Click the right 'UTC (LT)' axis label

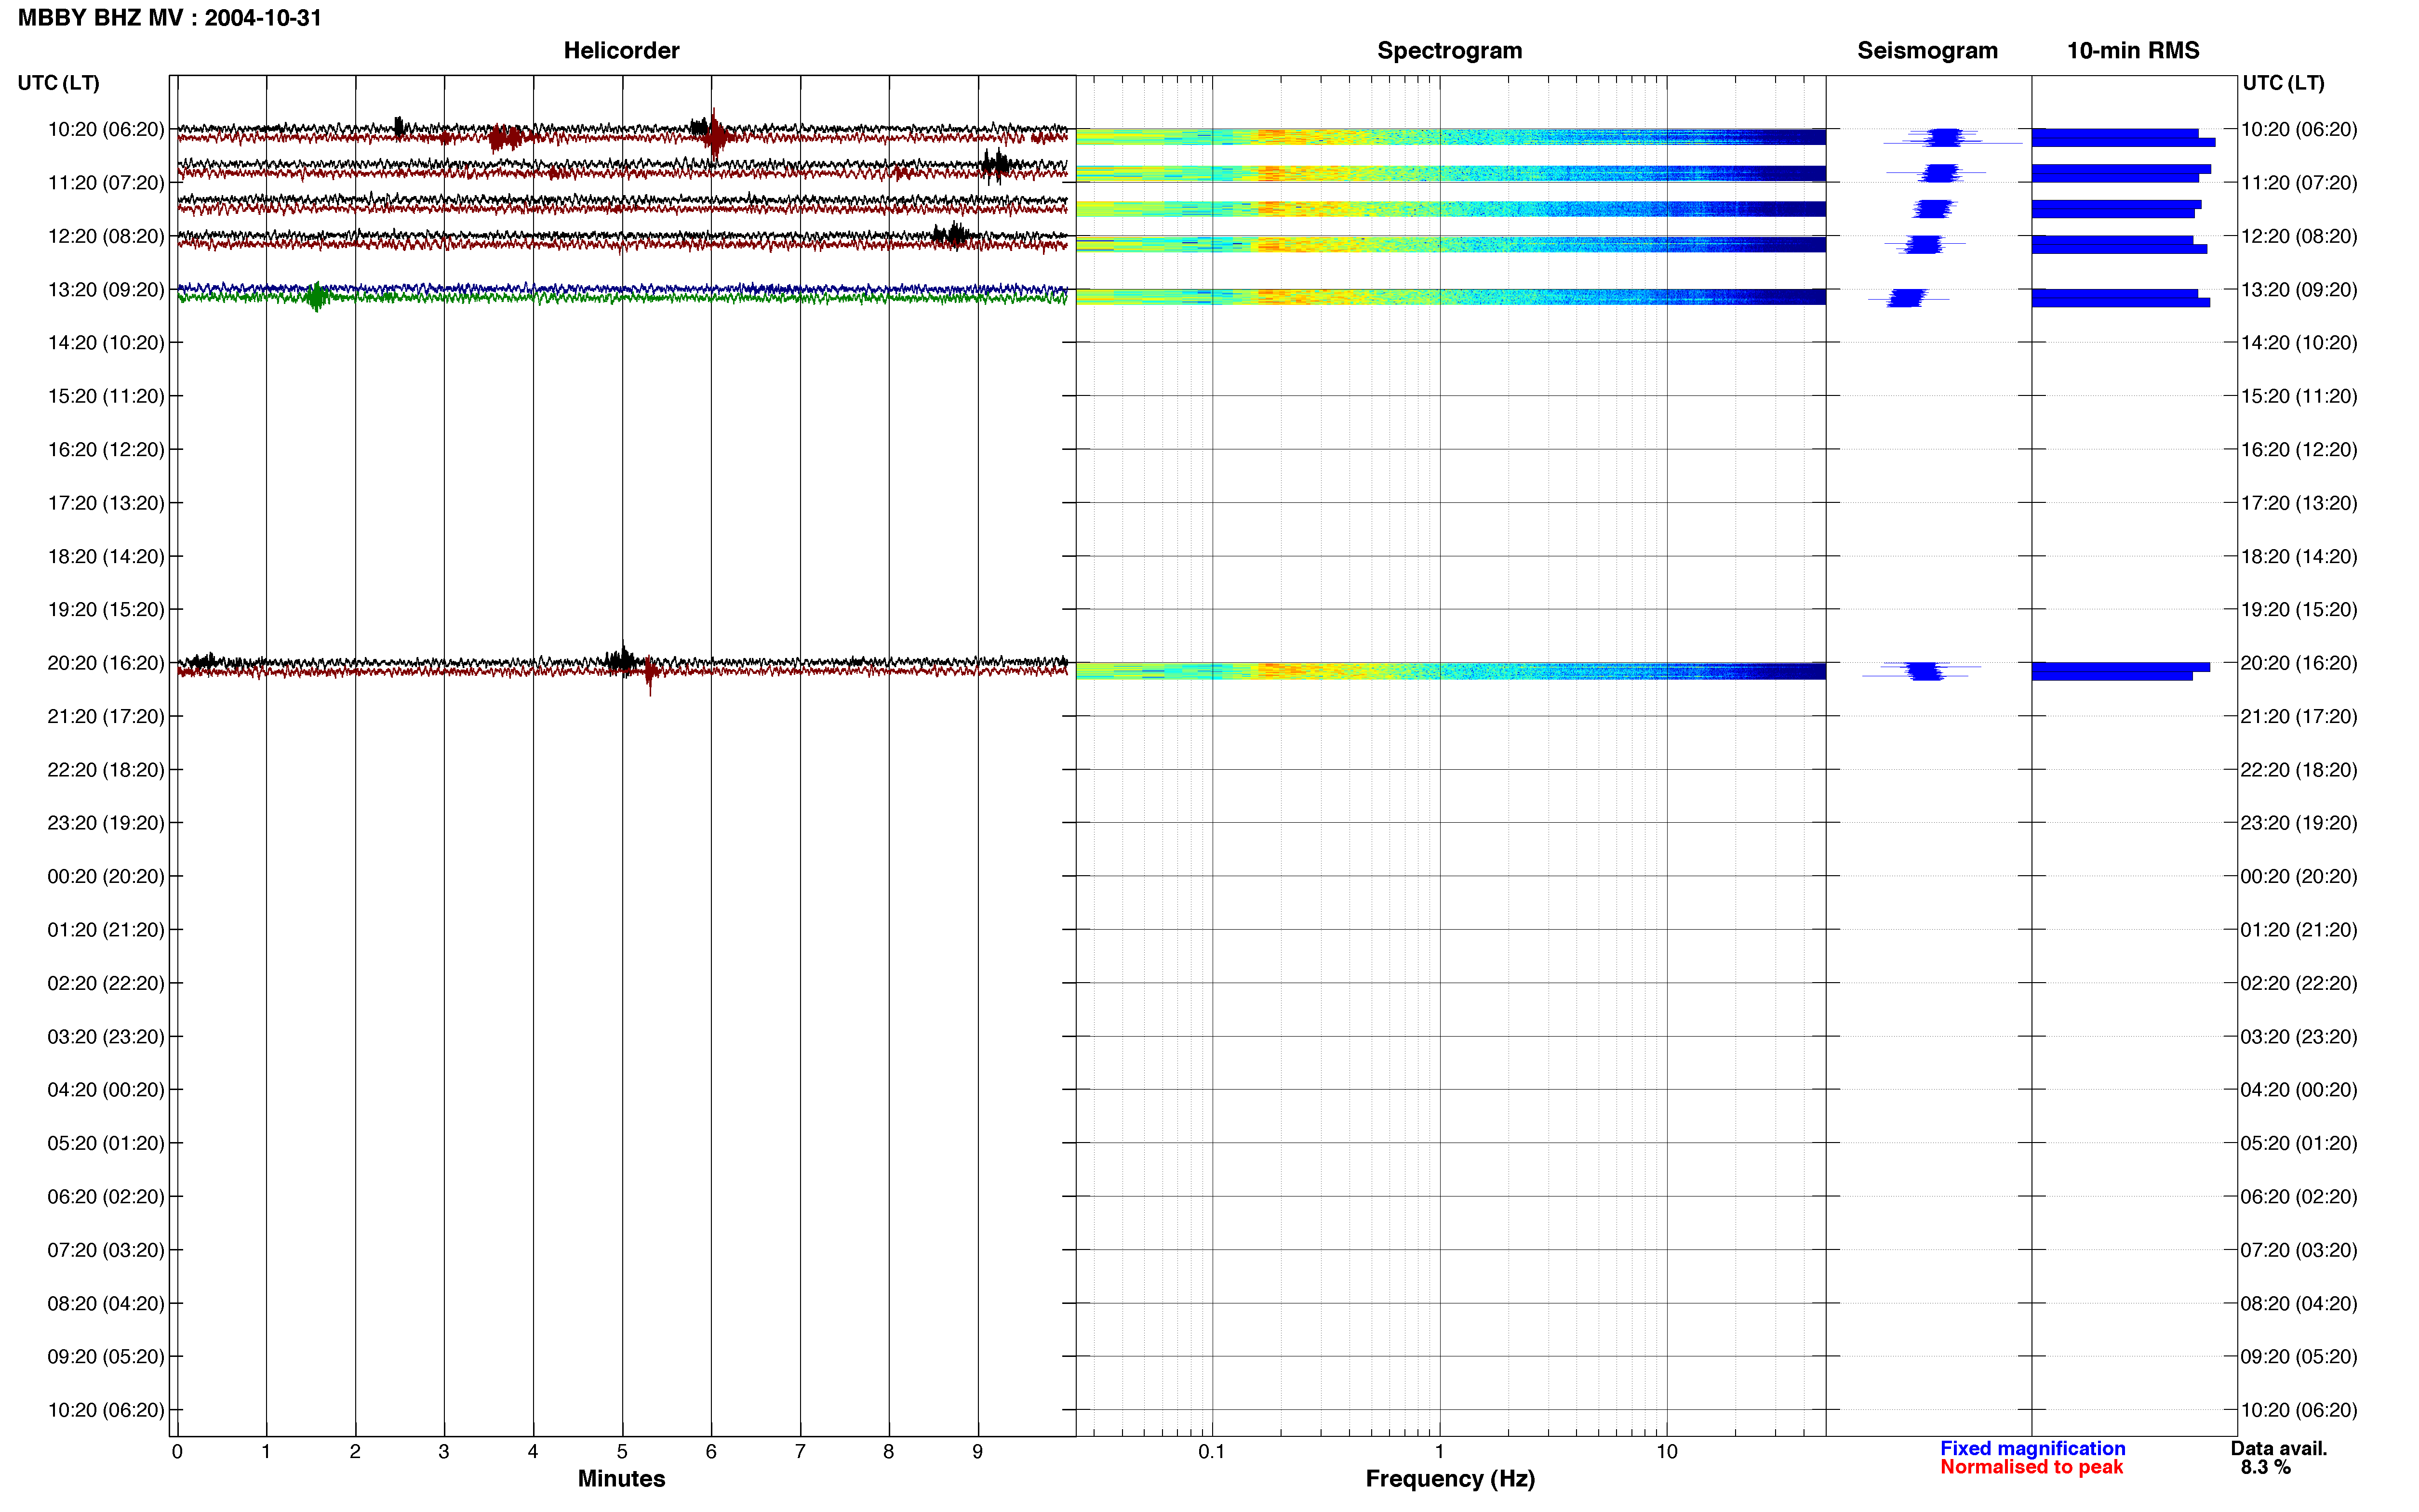pos(2283,83)
